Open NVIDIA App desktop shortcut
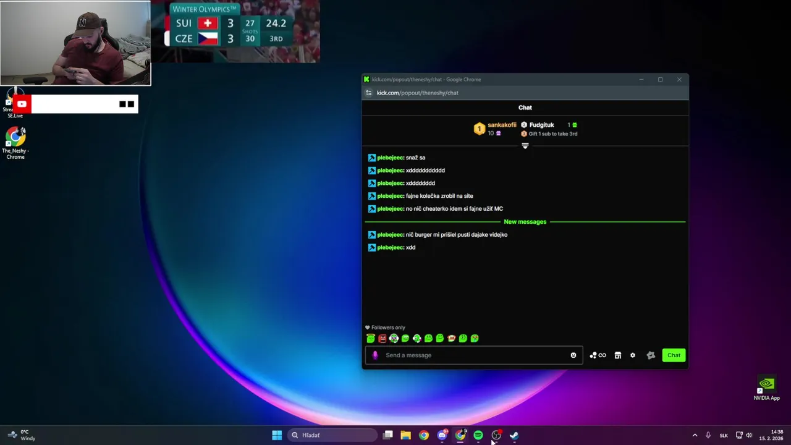This screenshot has height=445, width=791. click(766, 388)
